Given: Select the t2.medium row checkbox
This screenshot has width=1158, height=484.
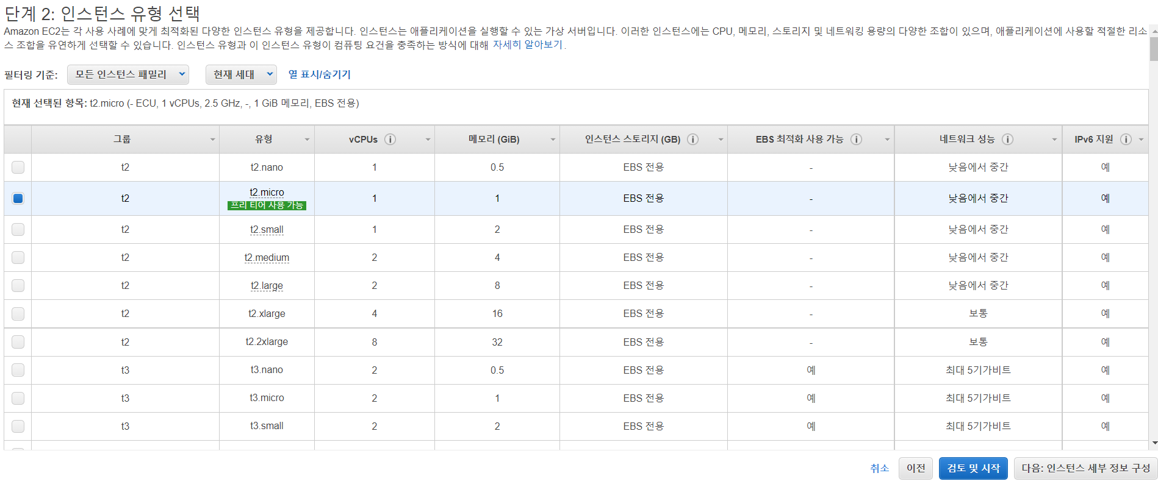Looking at the screenshot, I should (18, 257).
